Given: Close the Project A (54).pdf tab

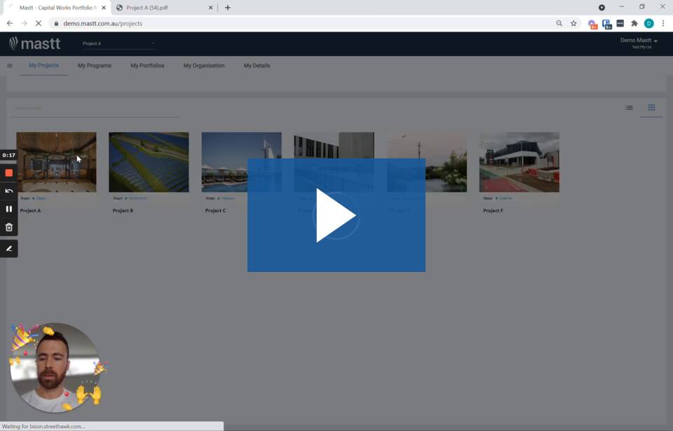Looking at the screenshot, I should pos(210,8).
